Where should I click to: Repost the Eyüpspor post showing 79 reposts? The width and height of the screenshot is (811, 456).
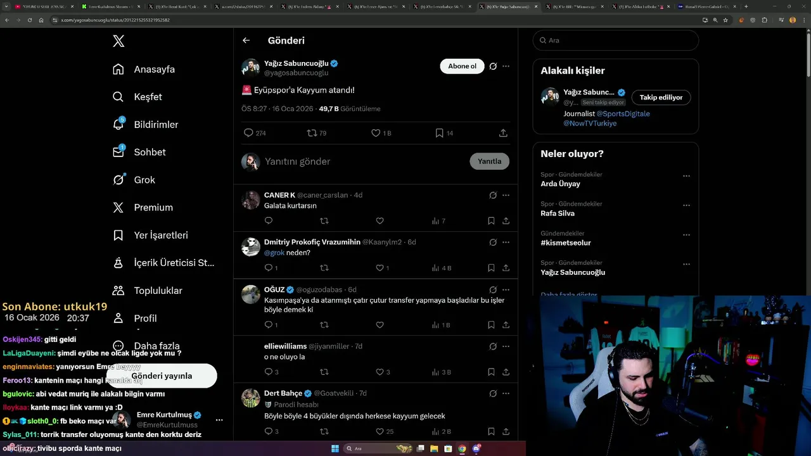coord(316,133)
